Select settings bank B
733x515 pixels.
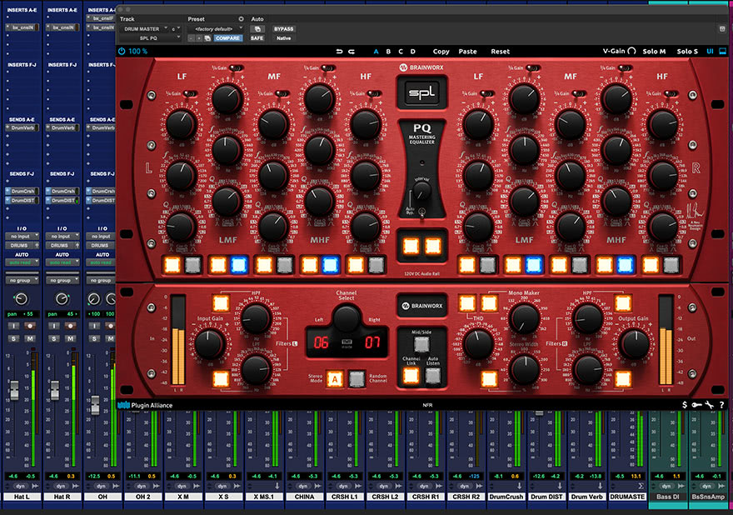[388, 52]
